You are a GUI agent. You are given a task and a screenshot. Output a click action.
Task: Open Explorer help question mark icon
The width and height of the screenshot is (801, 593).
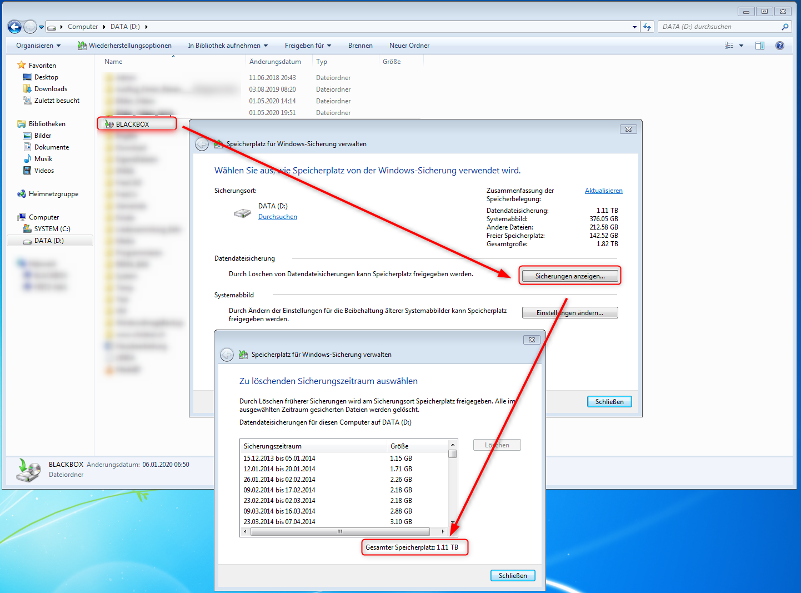pyautogui.click(x=780, y=46)
